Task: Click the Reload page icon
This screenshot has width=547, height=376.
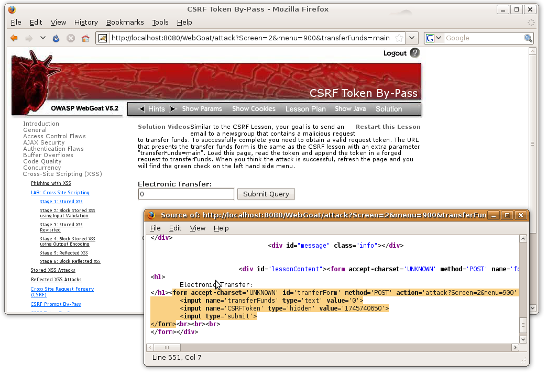Action: [x=56, y=38]
